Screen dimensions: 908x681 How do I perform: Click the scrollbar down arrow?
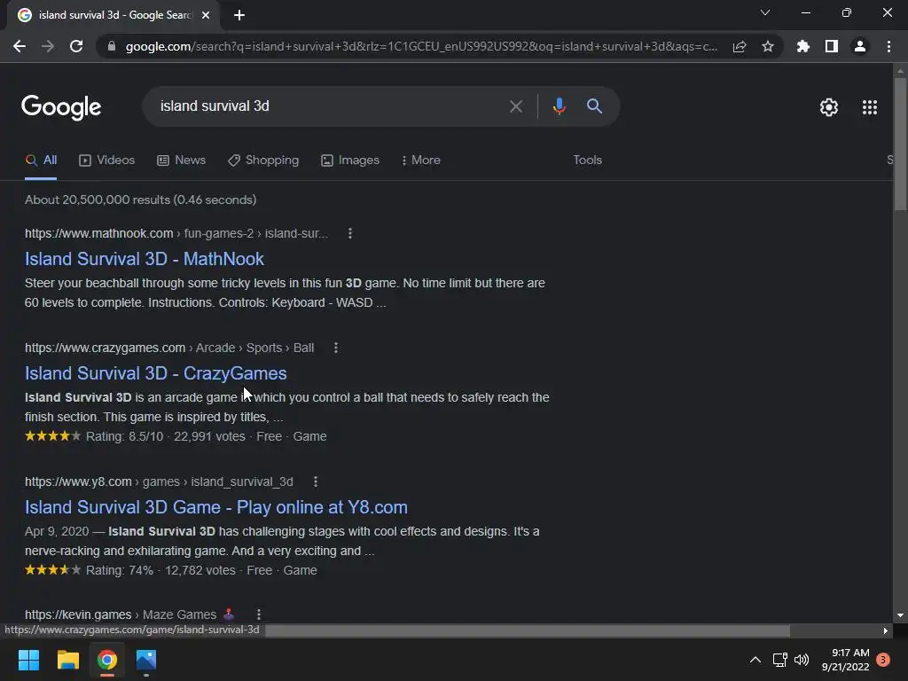click(900, 615)
